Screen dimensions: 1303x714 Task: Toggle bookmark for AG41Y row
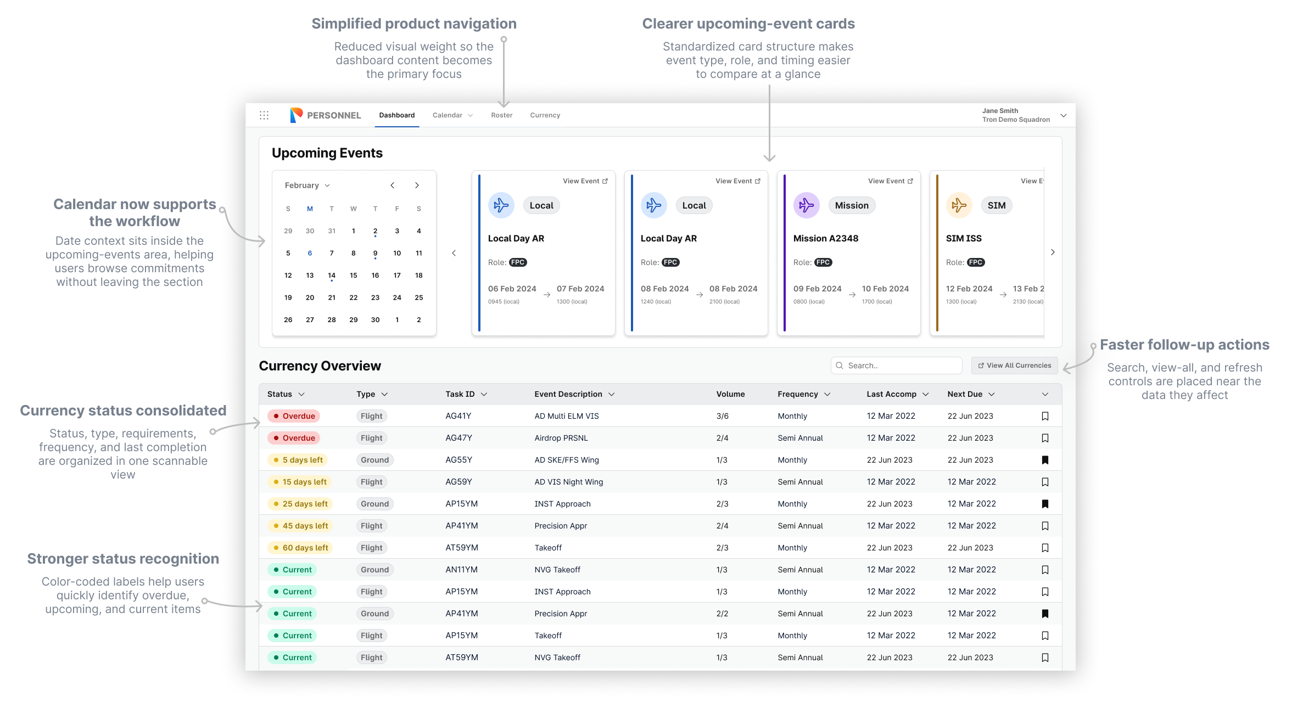1045,416
